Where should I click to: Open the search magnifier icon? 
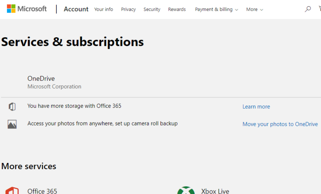pos(308,9)
